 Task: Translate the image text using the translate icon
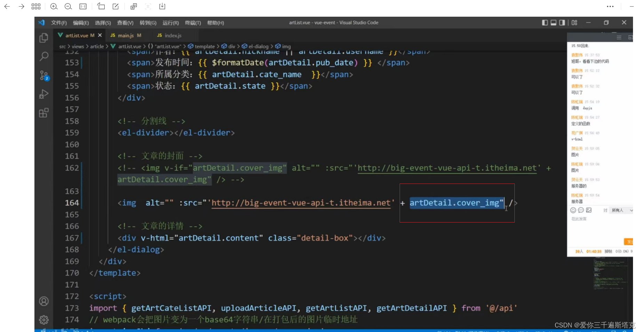click(134, 6)
